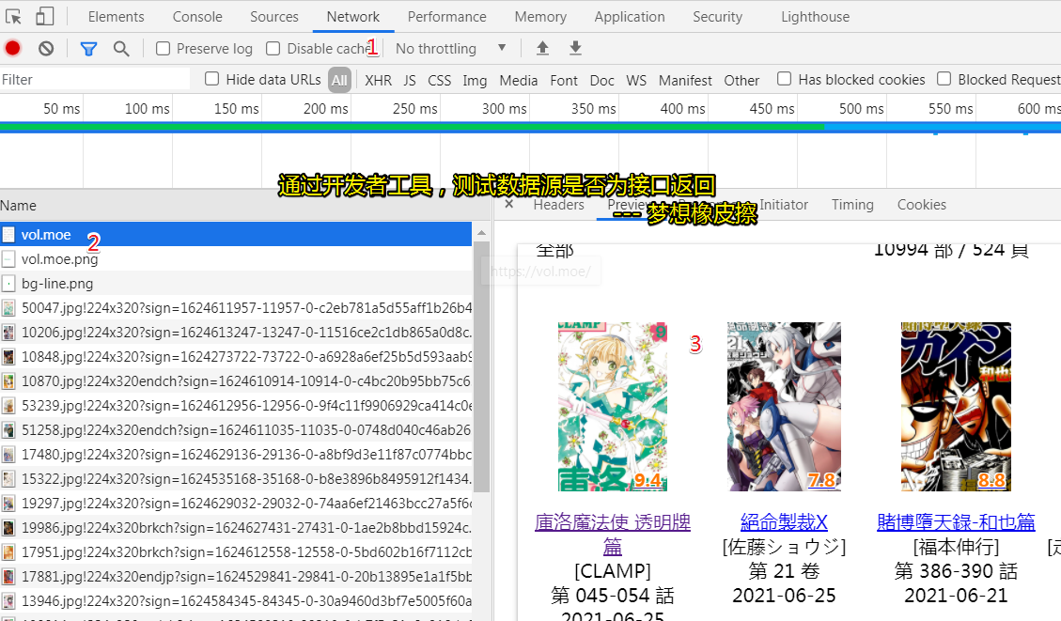Viewport: 1061px width, 621px height.
Task: Filter requests by WS
Action: 636,81
